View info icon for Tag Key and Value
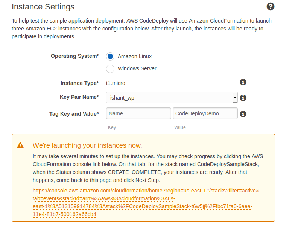298x233 pixels. pos(243,114)
